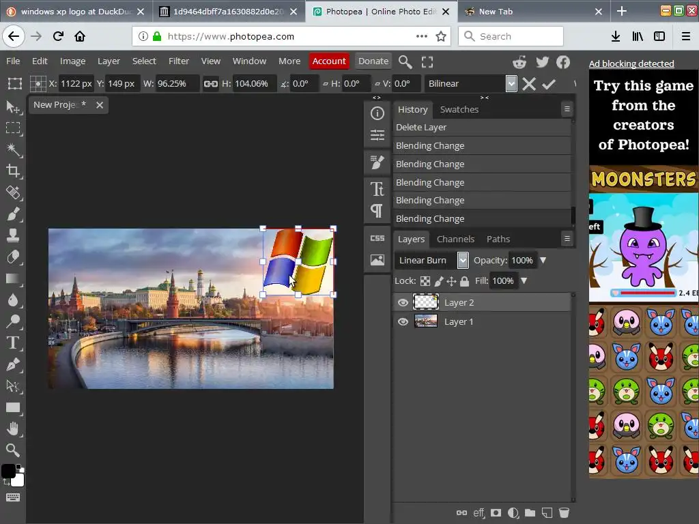Toggle the on-screen keyboard icon in the toolbar

pyautogui.click(x=13, y=497)
